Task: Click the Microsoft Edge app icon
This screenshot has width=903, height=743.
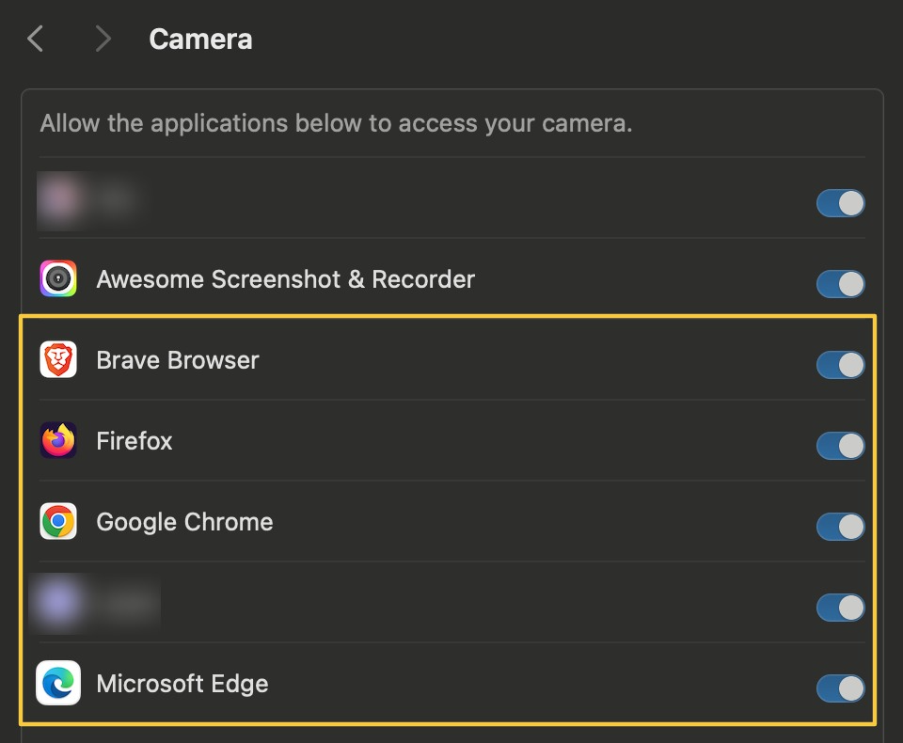Action: (x=58, y=684)
